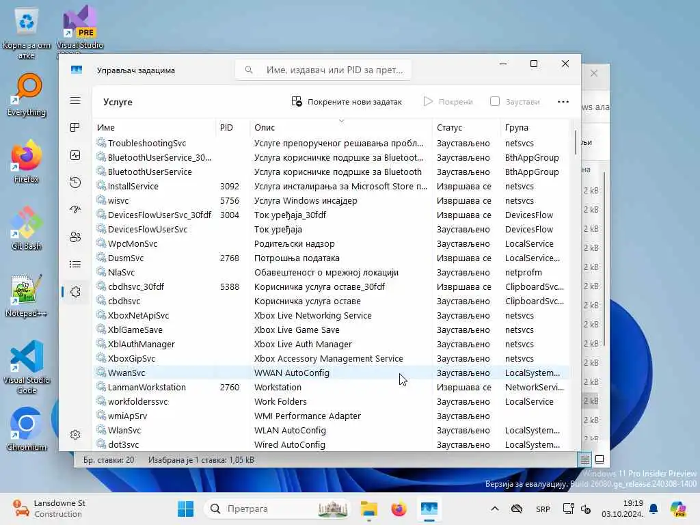Viewport: 700px width, 525px height.
Task: Open Visual Studio Code desktop shortcut
Action: pos(27,367)
